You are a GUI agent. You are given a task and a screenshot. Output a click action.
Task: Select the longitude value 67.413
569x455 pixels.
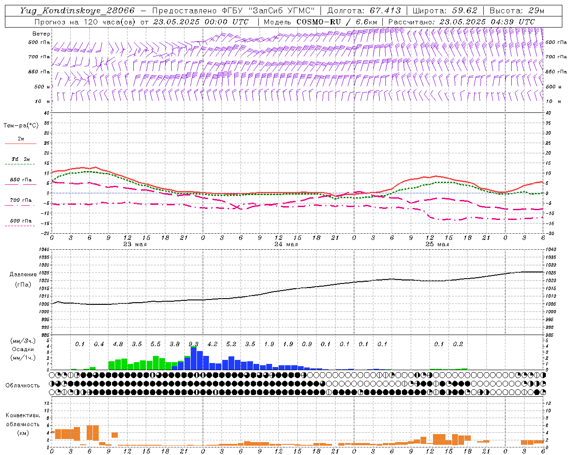pos(385,11)
